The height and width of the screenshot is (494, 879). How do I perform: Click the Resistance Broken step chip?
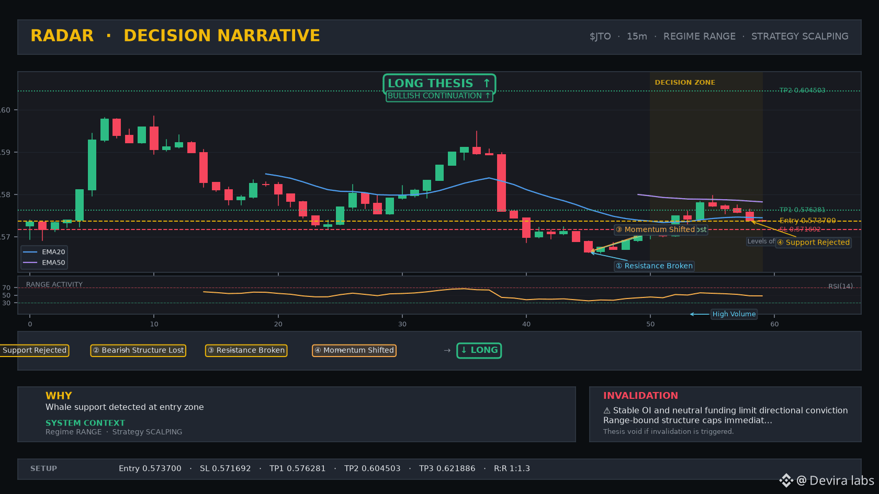[246, 350]
